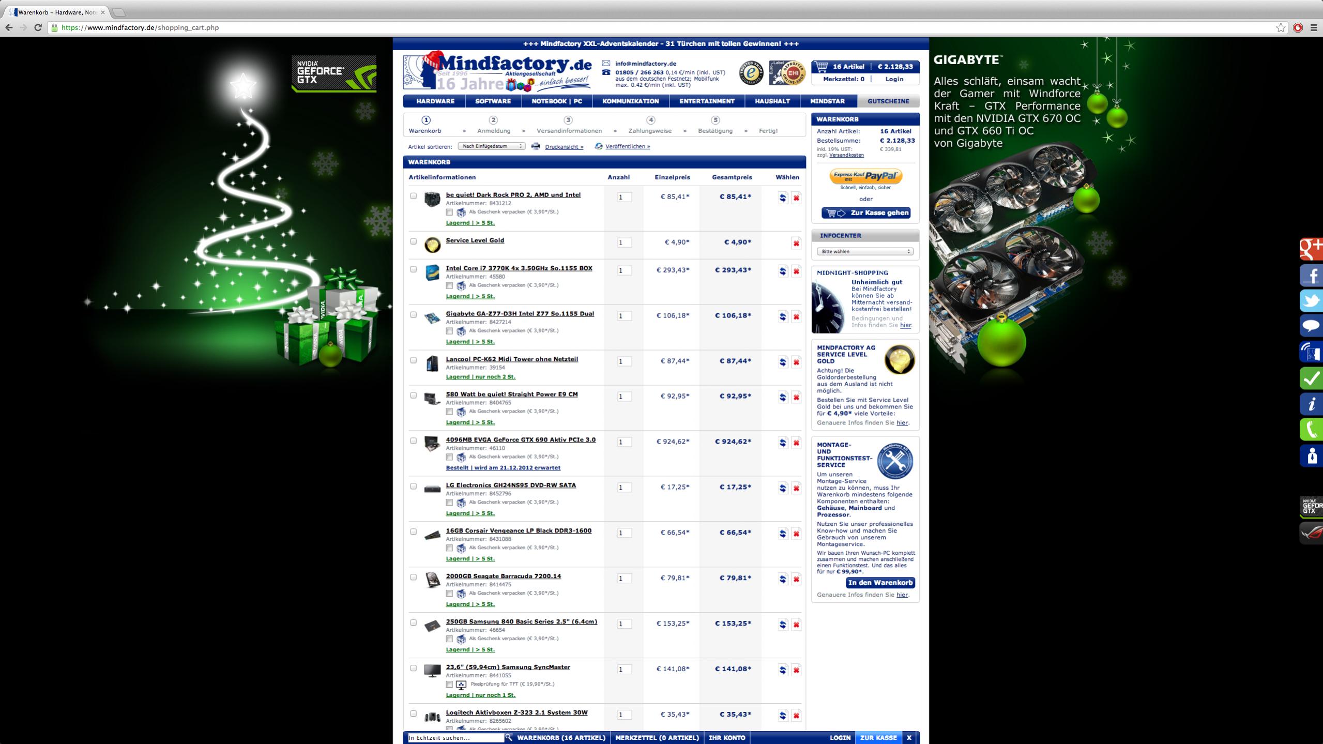
Task: Enable gift wrapping for Gigabyte GA-Z77-D3H
Action: [449, 331]
